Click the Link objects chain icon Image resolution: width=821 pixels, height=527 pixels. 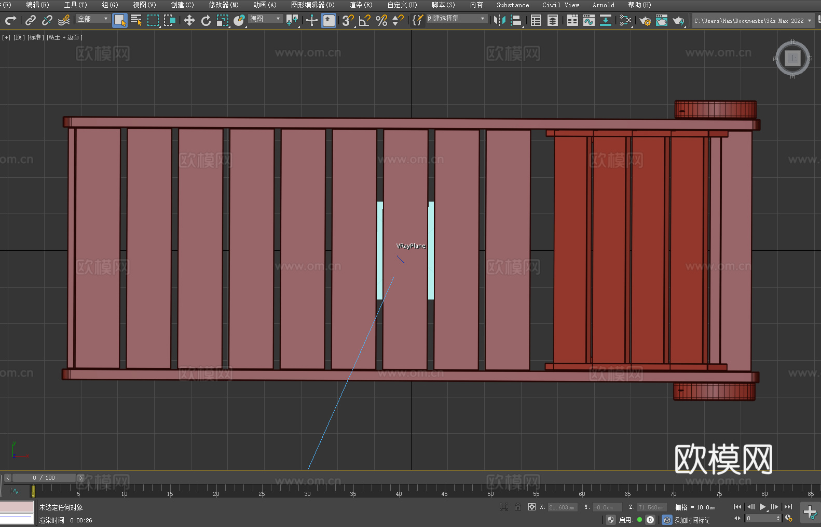point(31,20)
